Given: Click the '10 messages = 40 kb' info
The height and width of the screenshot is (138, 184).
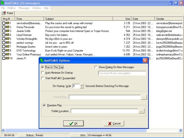Looking at the screenshot, I should (x=100, y=135).
